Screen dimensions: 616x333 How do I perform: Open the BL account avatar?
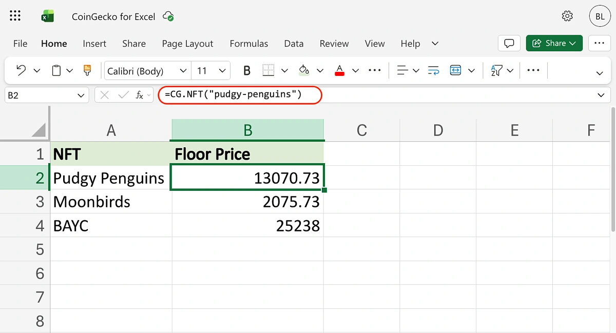[600, 16]
